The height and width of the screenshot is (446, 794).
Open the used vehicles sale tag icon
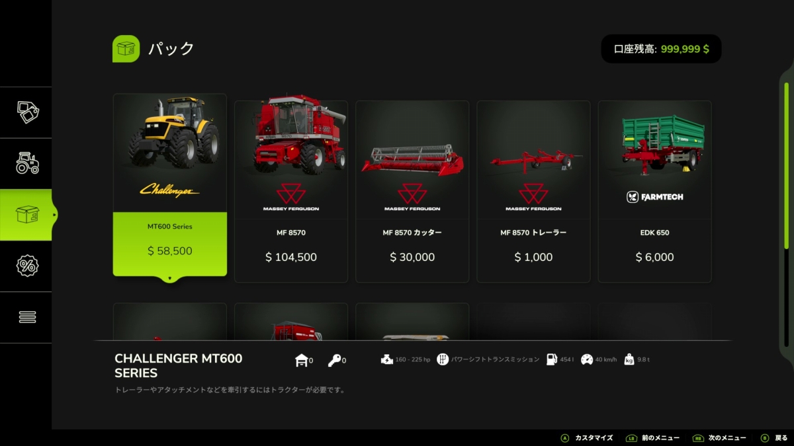click(27, 112)
